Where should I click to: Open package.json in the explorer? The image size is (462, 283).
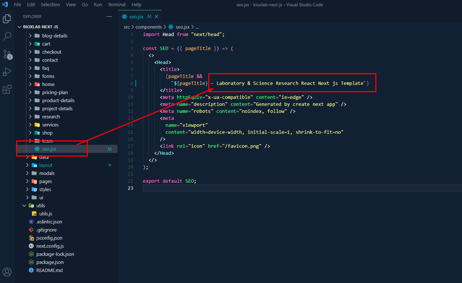50,262
